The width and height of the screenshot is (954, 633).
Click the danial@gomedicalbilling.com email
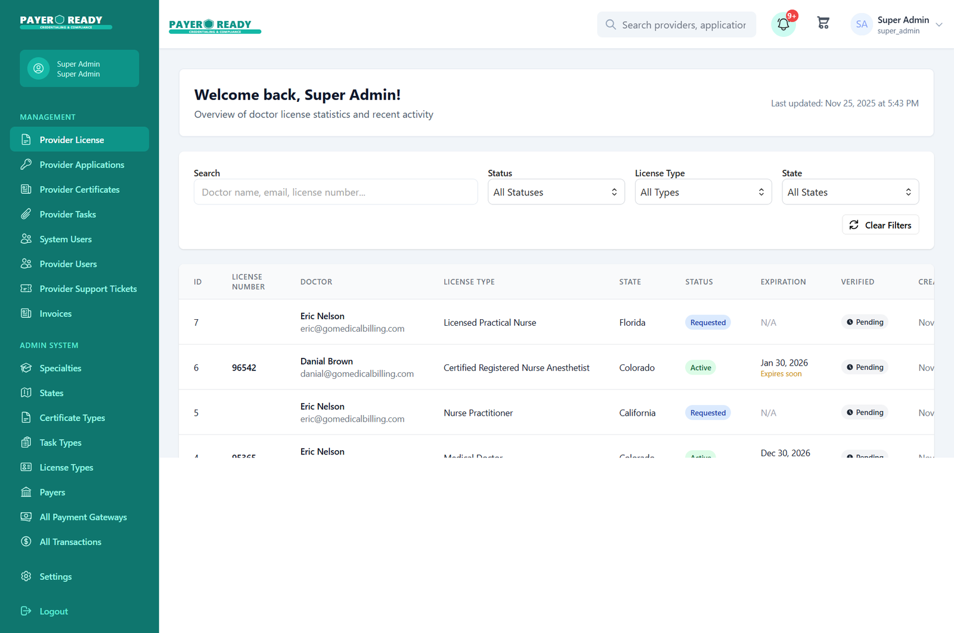[357, 374]
